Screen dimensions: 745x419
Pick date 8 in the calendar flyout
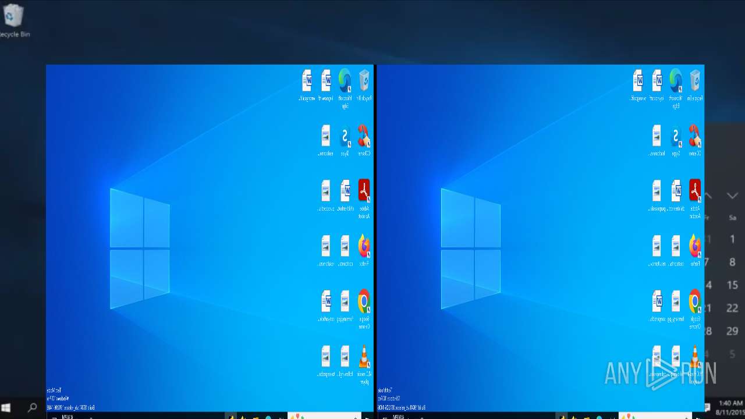(x=732, y=262)
